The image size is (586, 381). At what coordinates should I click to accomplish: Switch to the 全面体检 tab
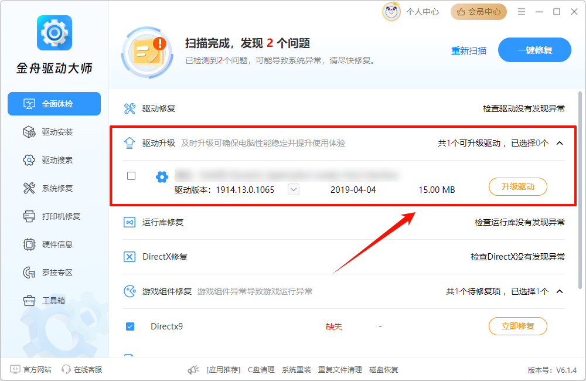click(54, 104)
